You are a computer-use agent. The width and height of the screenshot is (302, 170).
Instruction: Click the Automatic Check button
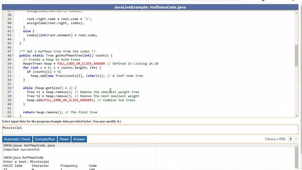click(x=17, y=139)
